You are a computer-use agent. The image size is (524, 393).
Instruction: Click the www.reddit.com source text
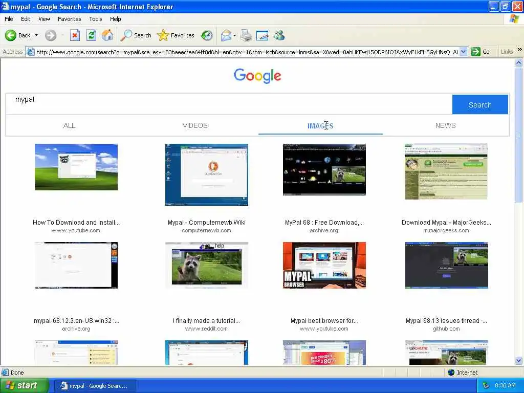[x=206, y=329]
